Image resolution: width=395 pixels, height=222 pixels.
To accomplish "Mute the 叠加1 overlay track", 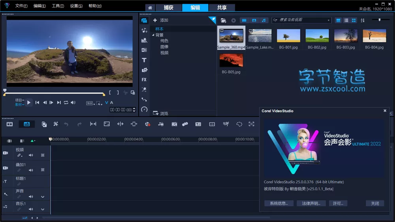I will [x=31, y=170].
